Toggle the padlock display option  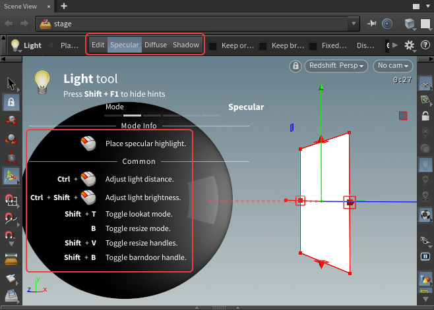coord(425,116)
